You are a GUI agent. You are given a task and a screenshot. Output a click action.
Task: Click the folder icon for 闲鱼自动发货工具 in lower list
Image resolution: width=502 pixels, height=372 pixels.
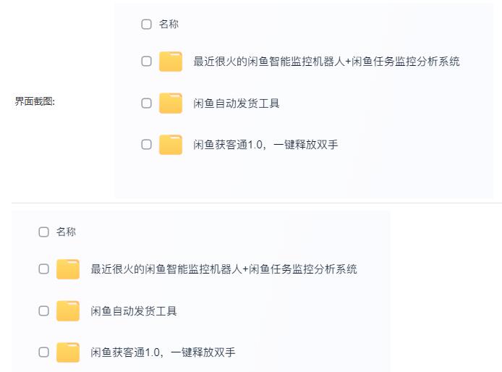click(68, 311)
